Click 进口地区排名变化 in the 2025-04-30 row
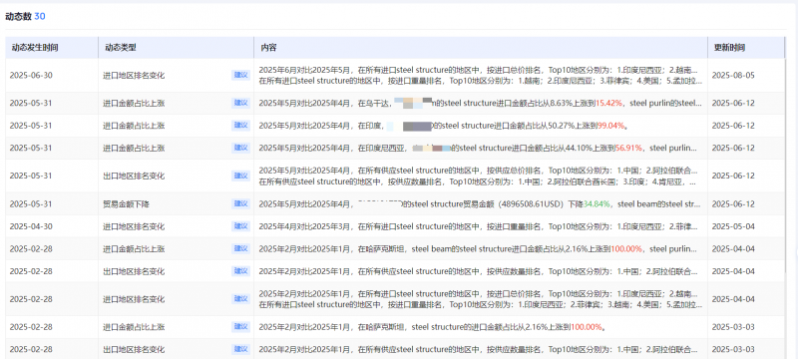The height and width of the screenshot is (359, 798). coord(134,226)
